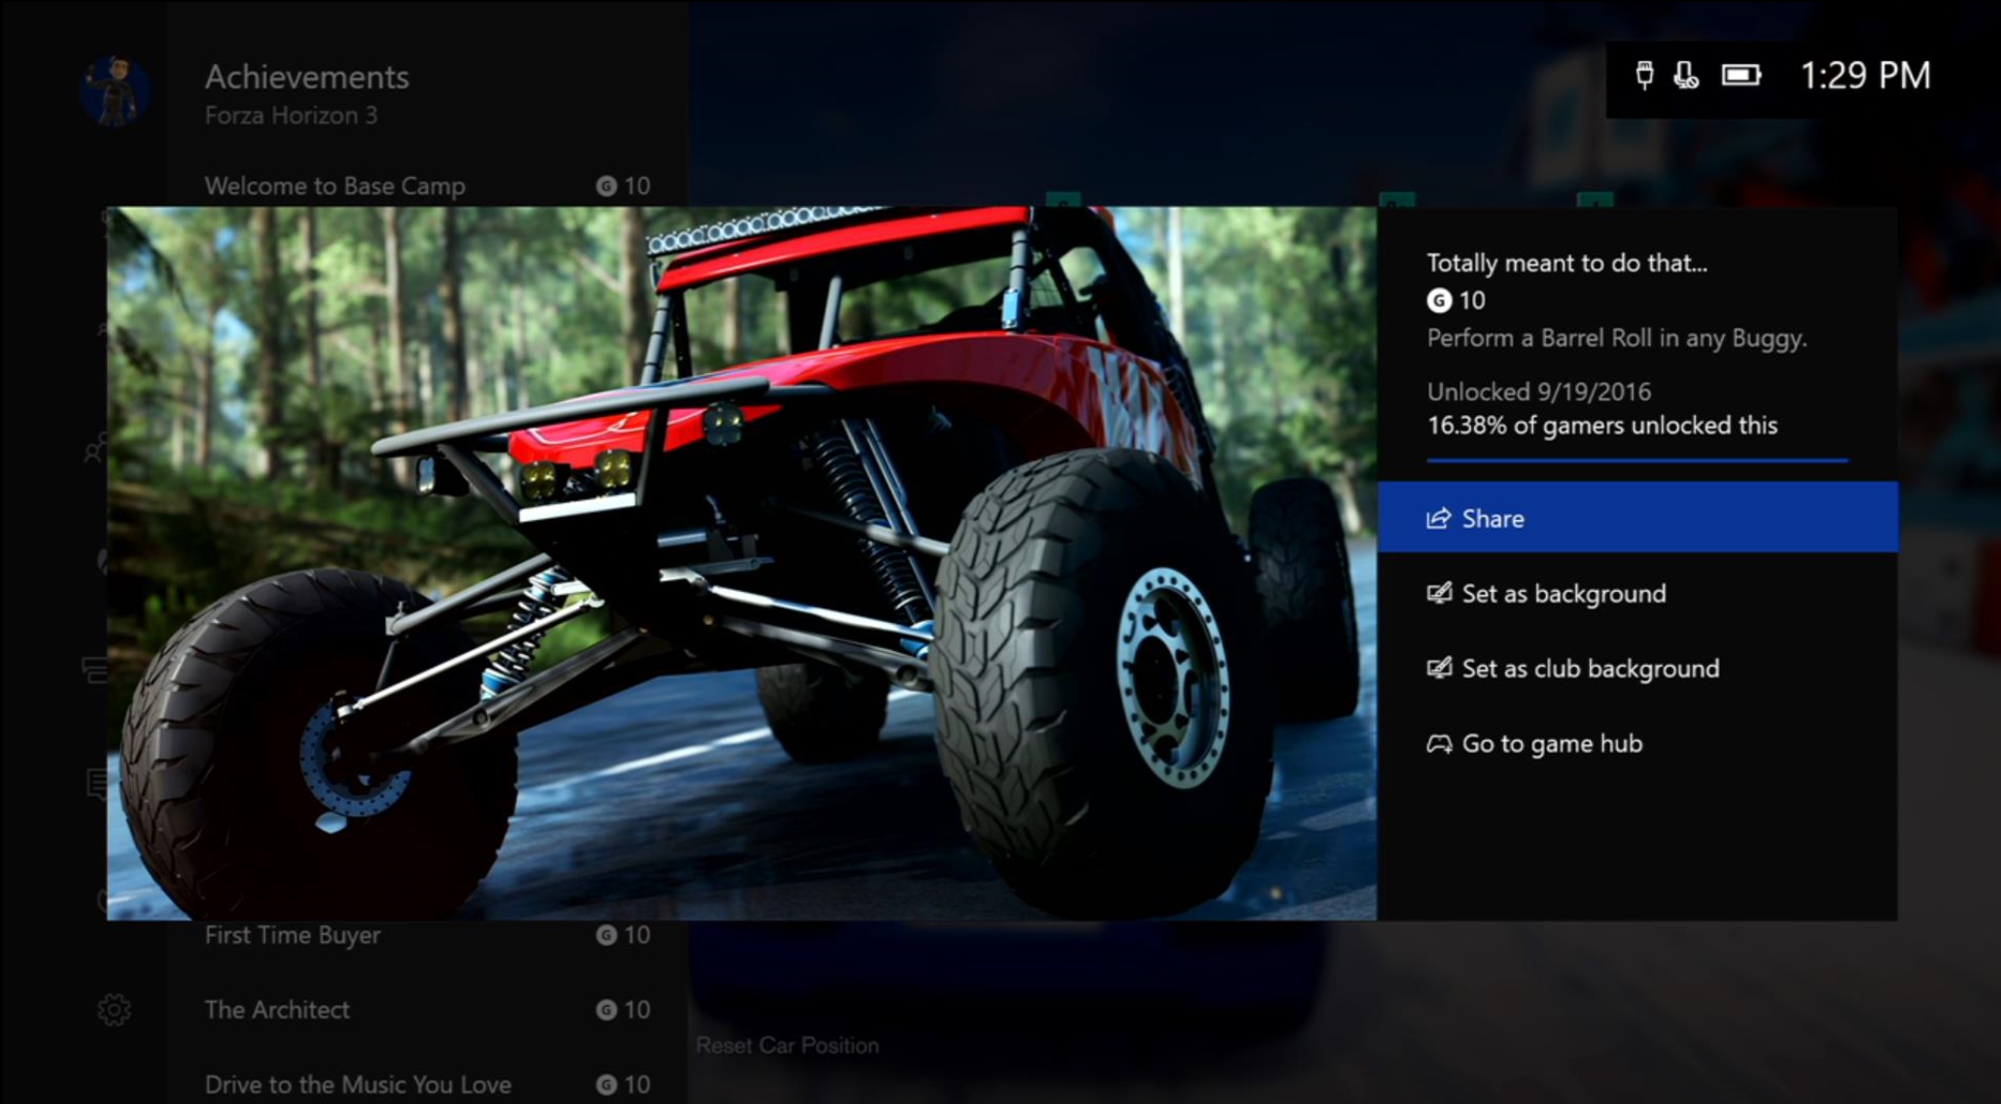Select Go to game hub option

pos(1552,743)
